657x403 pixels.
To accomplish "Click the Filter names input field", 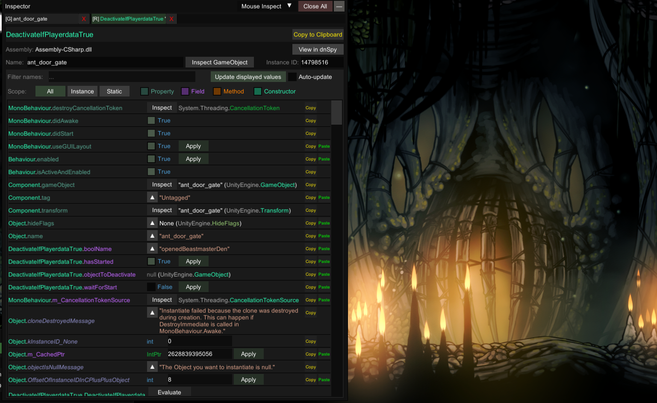I will pos(122,77).
